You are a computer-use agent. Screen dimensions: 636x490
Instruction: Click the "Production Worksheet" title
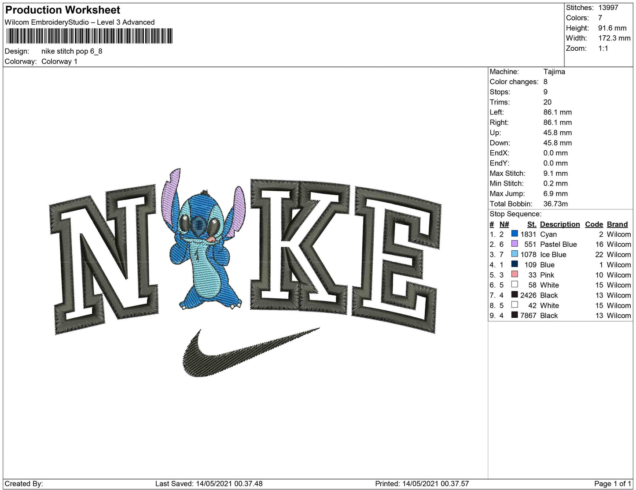[63, 10]
